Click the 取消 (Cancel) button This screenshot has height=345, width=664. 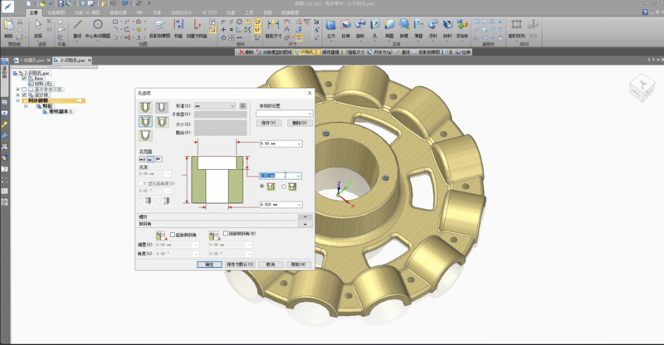(270, 264)
